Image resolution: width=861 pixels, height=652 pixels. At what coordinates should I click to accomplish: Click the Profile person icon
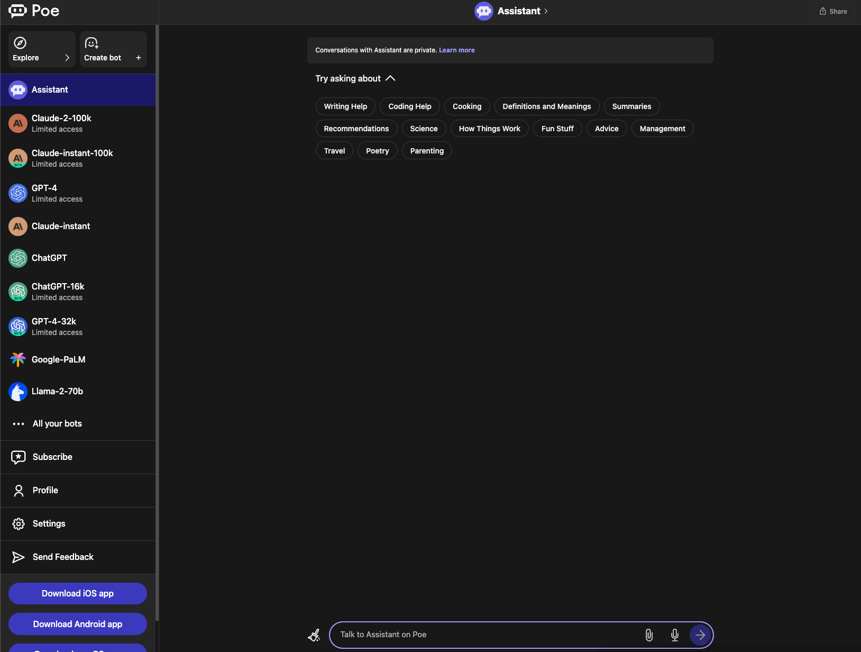tap(19, 491)
